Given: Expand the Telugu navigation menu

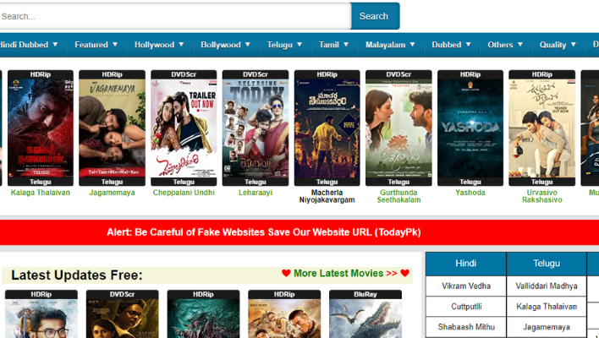Looking at the screenshot, I should pos(284,45).
